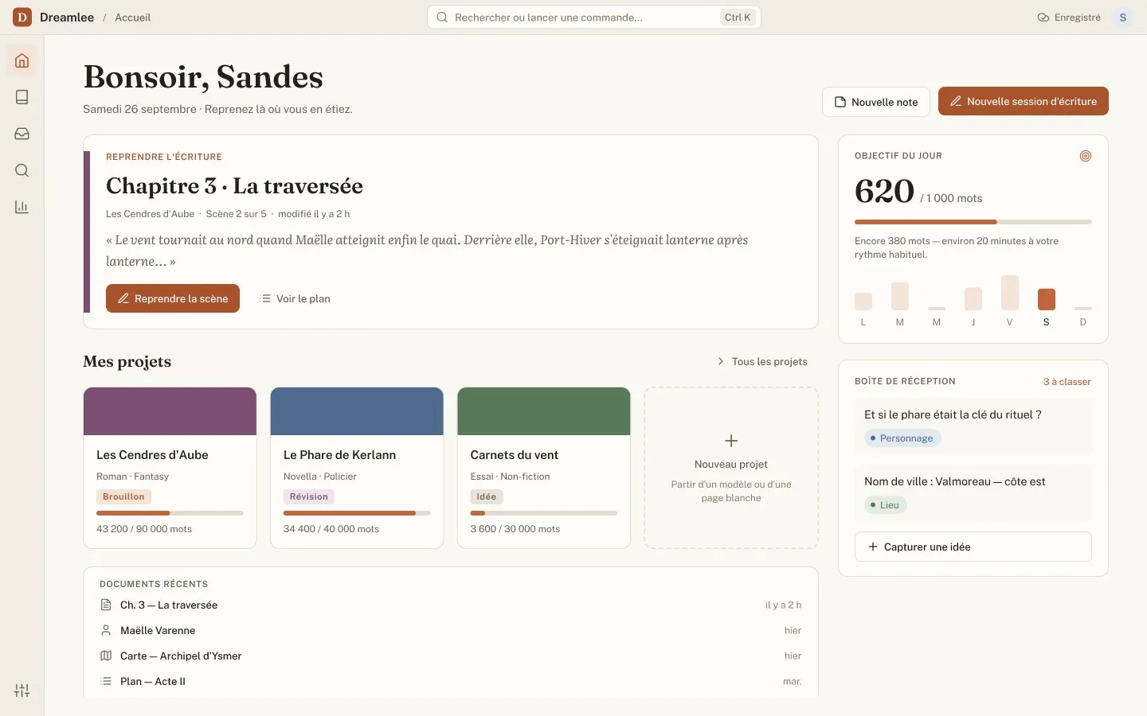Open the 'Nom de ville : Valmoreau' note
1147x716 pixels.
(x=973, y=493)
